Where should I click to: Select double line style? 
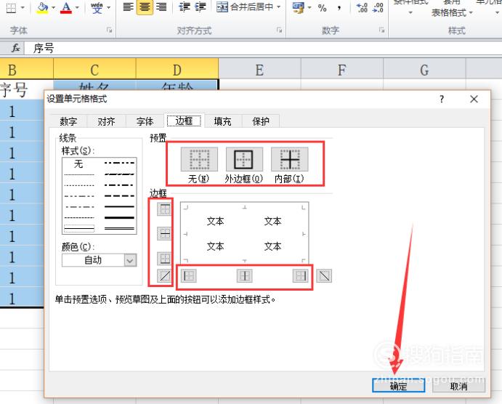119,228
